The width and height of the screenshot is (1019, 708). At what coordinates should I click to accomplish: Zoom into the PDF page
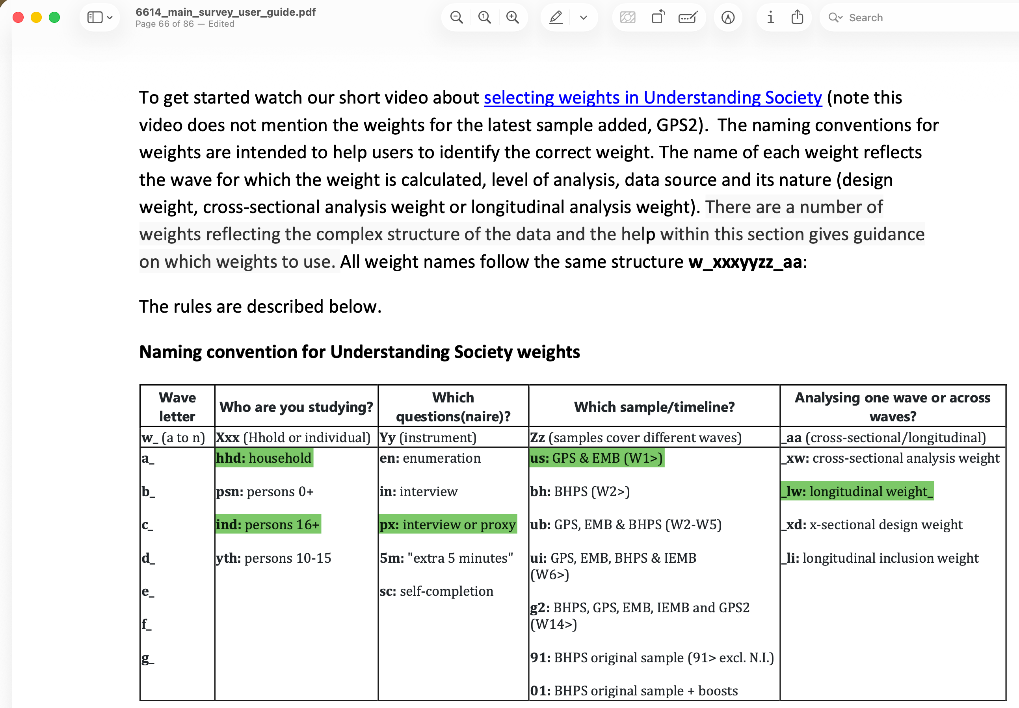click(513, 17)
